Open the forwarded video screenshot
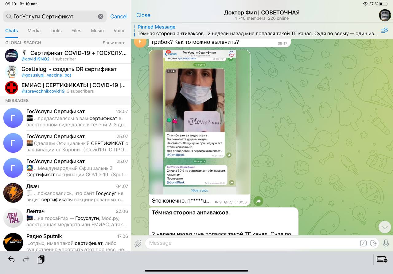The width and height of the screenshot is (393, 274). tap(200, 122)
